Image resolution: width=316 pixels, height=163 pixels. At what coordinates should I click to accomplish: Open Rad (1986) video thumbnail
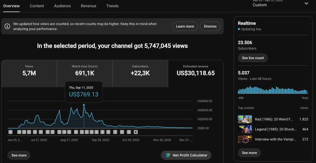click(245, 119)
